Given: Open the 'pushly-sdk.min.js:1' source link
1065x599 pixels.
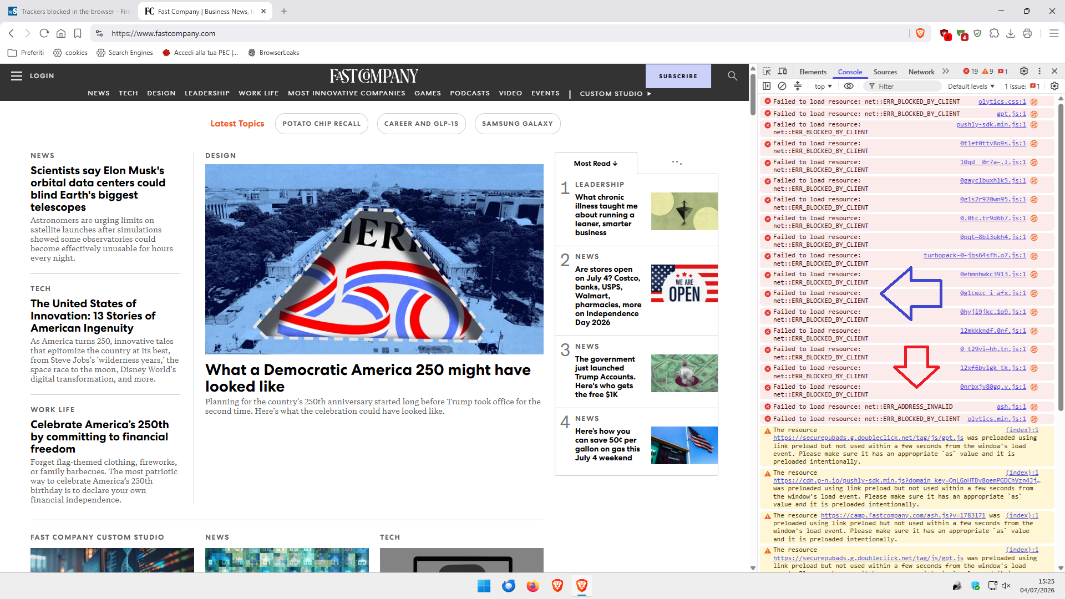Looking at the screenshot, I should tap(991, 125).
